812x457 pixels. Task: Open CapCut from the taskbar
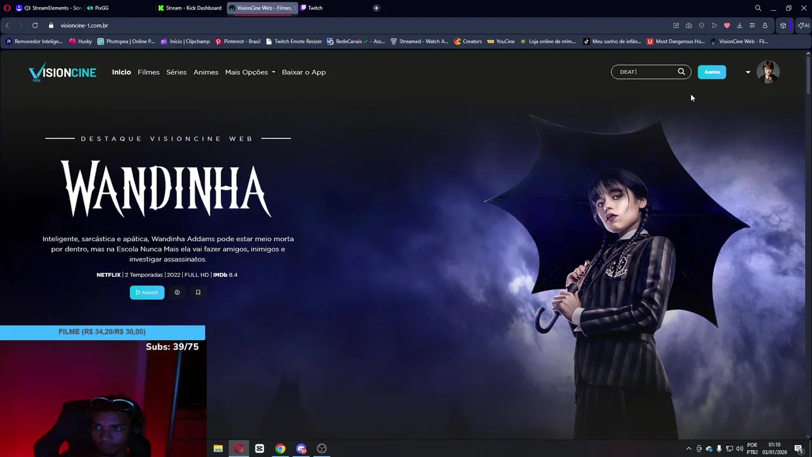point(259,449)
